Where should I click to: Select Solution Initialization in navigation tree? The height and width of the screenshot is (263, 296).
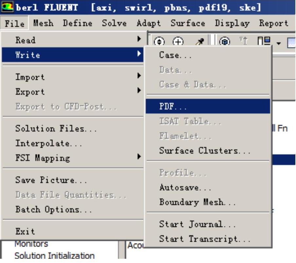(x=55, y=256)
